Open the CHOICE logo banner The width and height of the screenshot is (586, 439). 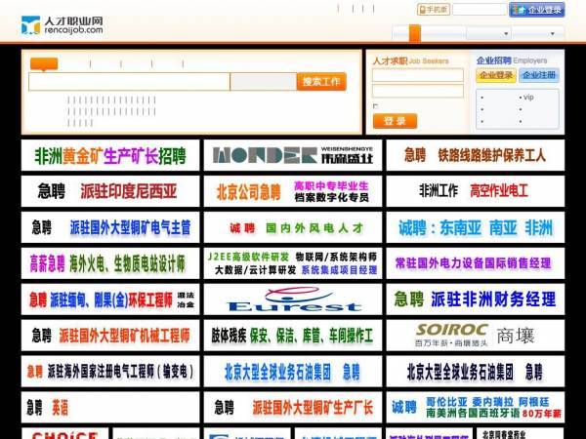click(65, 434)
